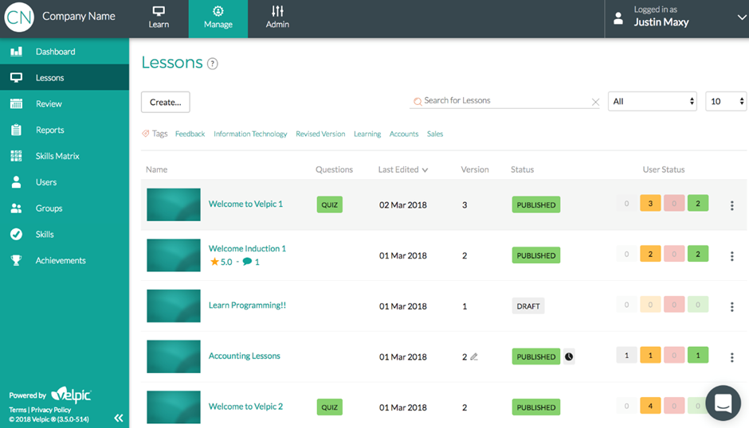This screenshot has width=749, height=428.
Task: Click the Privacy Policy link in footer
Action: [51, 410]
